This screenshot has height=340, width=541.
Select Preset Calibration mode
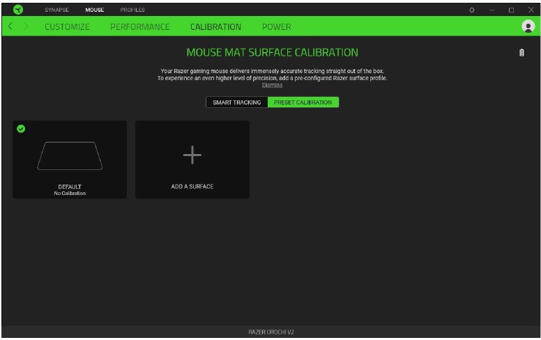[303, 102]
